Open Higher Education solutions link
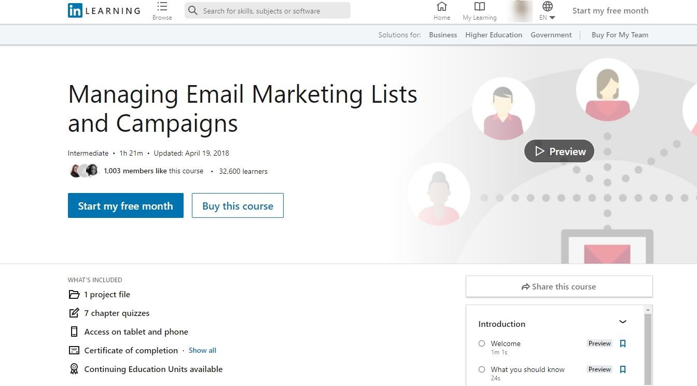This screenshot has height=386, width=697. coord(494,35)
